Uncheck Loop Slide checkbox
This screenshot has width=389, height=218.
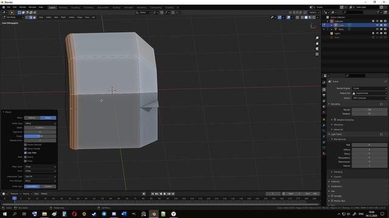(26, 153)
